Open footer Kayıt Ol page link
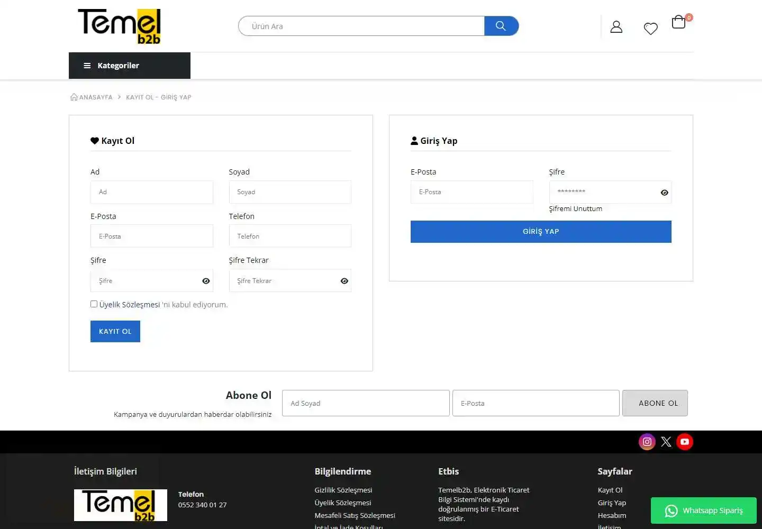The height and width of the screenshot is (529, 762). tap(610, 490)
